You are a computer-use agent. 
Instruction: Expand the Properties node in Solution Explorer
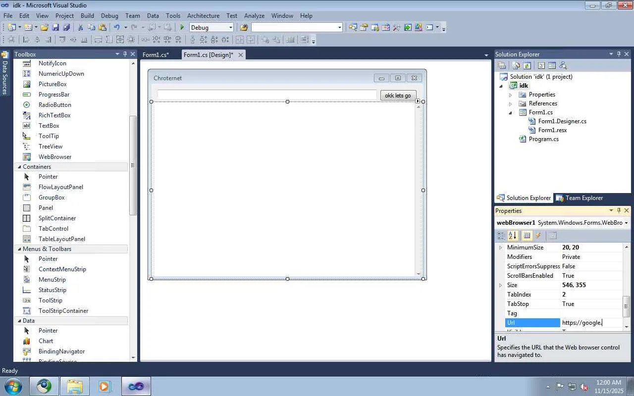coord(510,95)
